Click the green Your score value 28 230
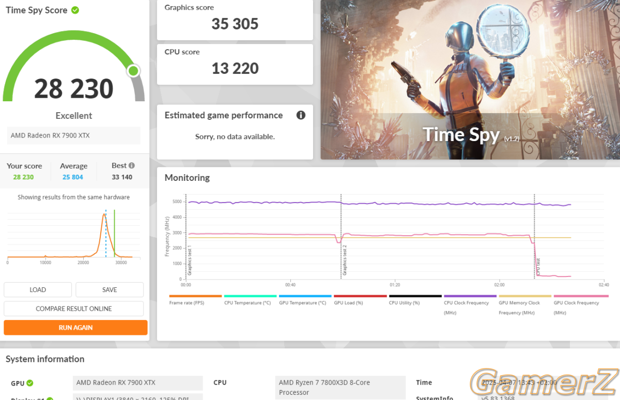This screenshot has width=620, height=400. (x=23, y=177)
